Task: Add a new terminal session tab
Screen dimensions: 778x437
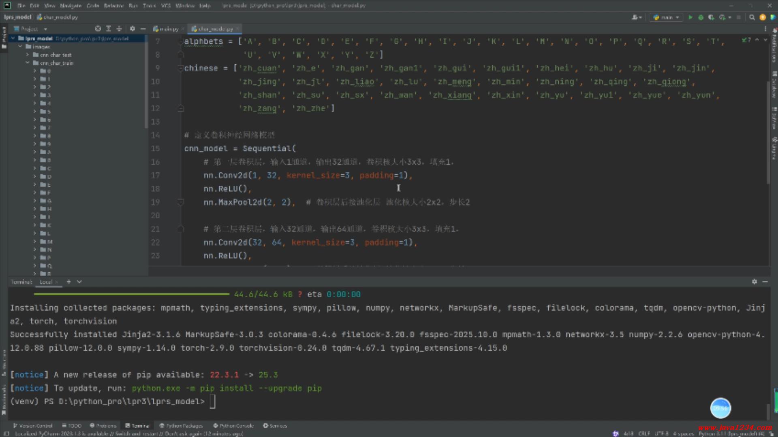Action: pos(68,282)
